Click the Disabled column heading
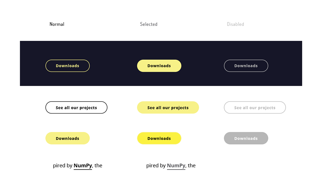The width and height of the screenshot is (323, 188). (x=235, y=24)
